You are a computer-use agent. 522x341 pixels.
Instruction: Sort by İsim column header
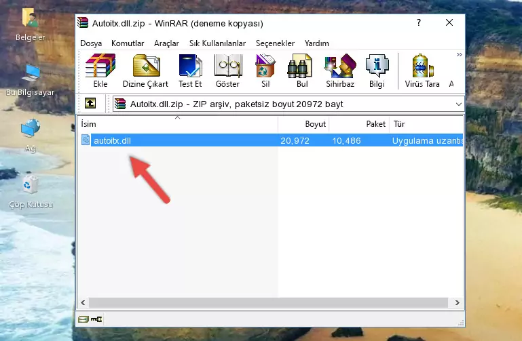coord(178,124)
